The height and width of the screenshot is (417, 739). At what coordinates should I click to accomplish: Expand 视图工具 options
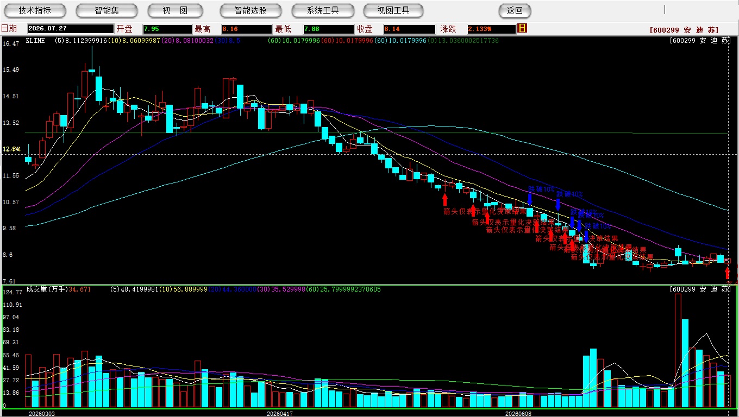[x=394, y=10]
